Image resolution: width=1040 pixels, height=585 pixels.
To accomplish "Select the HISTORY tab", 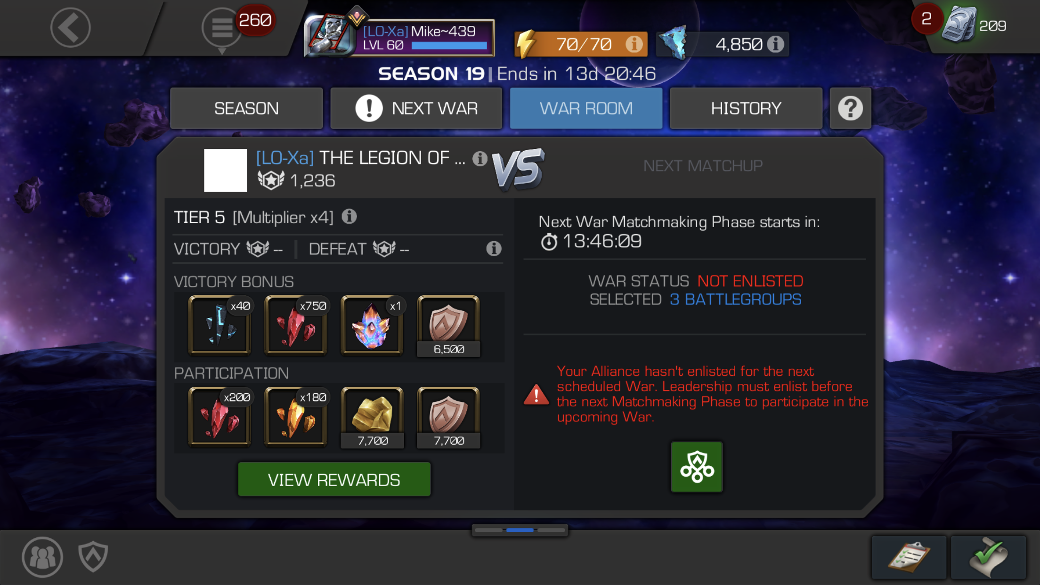I will [746, 108].
